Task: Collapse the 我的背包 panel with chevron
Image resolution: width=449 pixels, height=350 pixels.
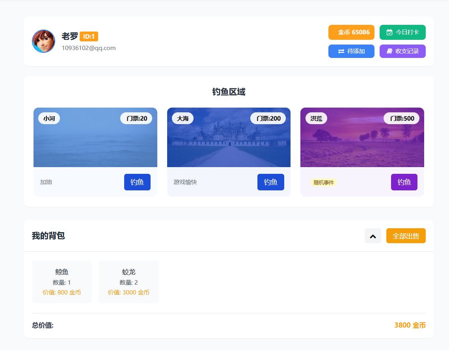Action: (x=373, y=236)
